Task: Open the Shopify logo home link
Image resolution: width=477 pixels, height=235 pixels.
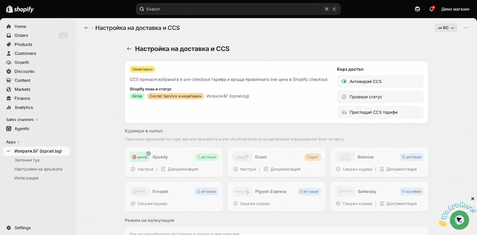Action: 20,9
